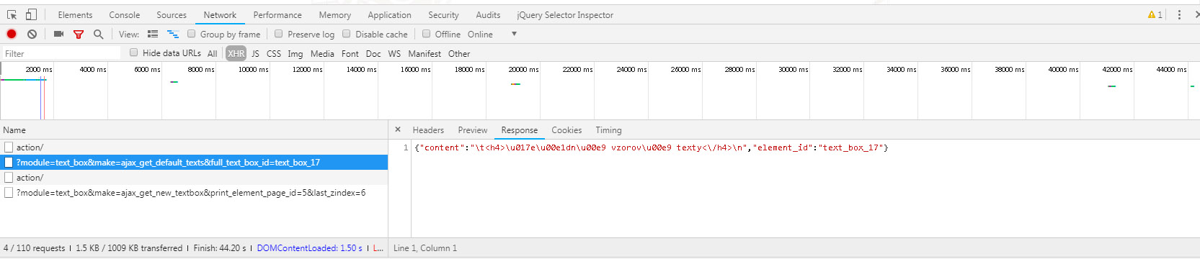Toggle the red filter funnel icon
The height and width of the screenshot is (259, 1200).
(79, 34)
